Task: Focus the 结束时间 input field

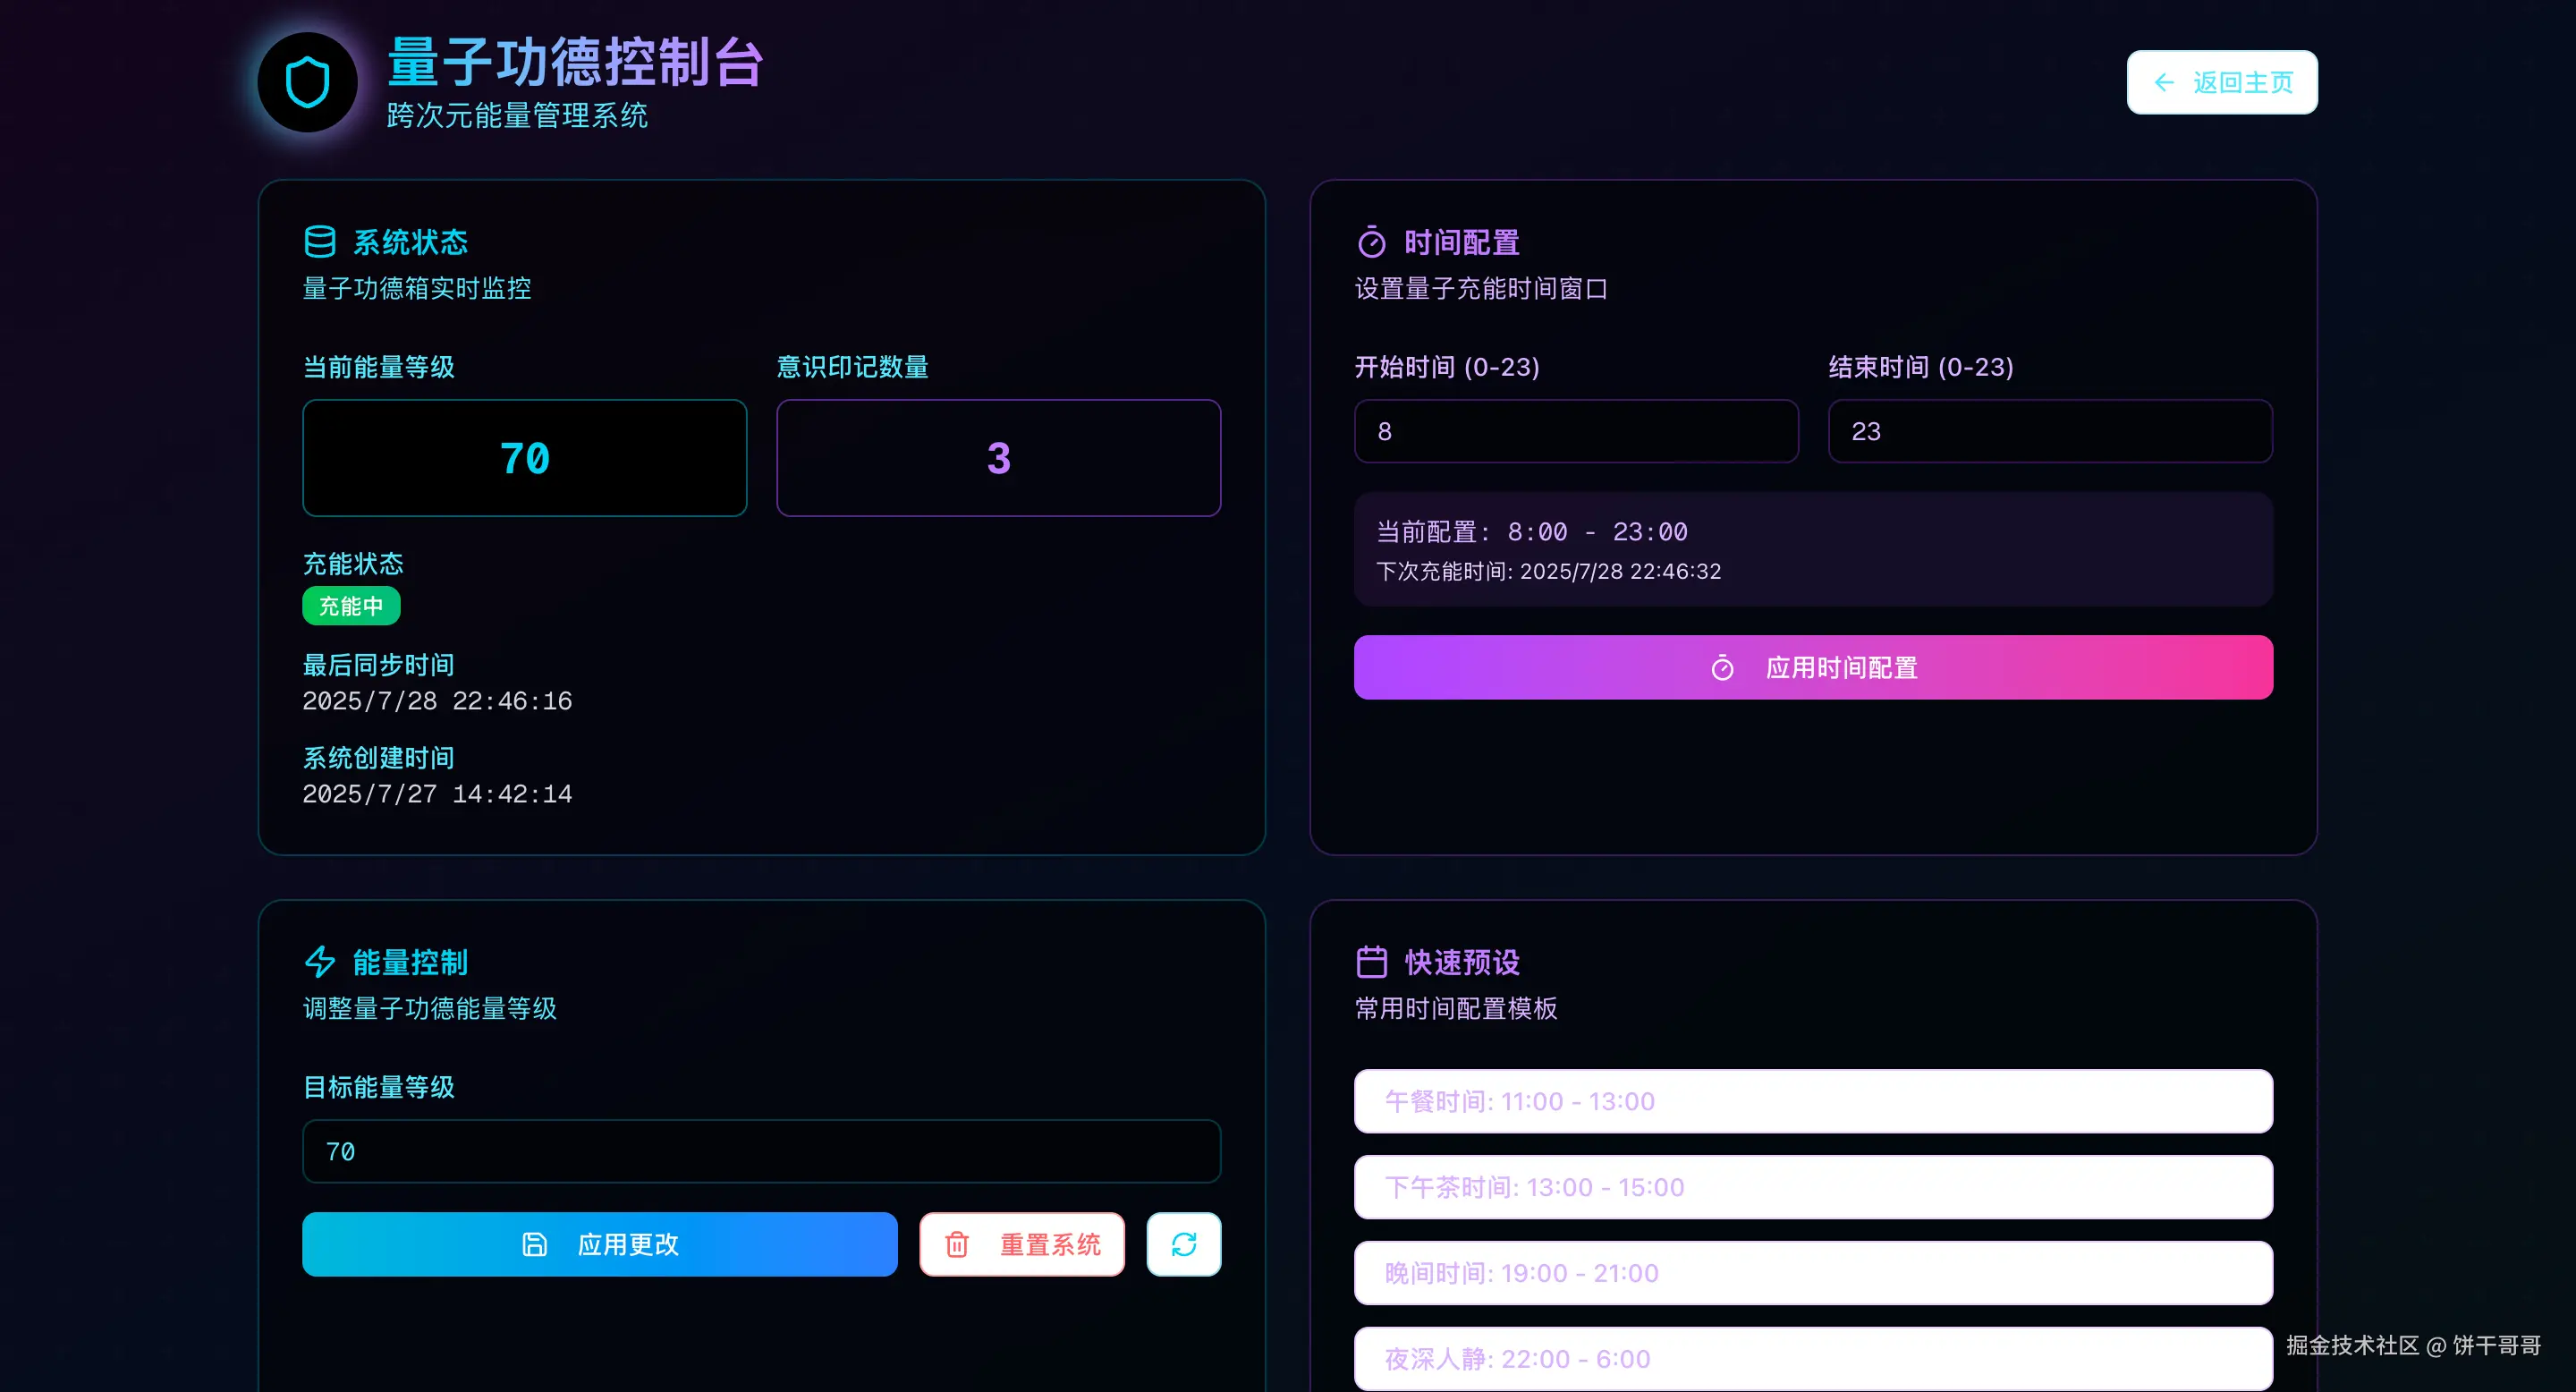Action: click(2049, 431)
